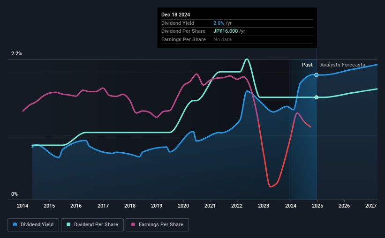Click the pink Earnings Per Share legend dot
The width and height of the screenshot is (385, 238).
(x=133, y=224)
